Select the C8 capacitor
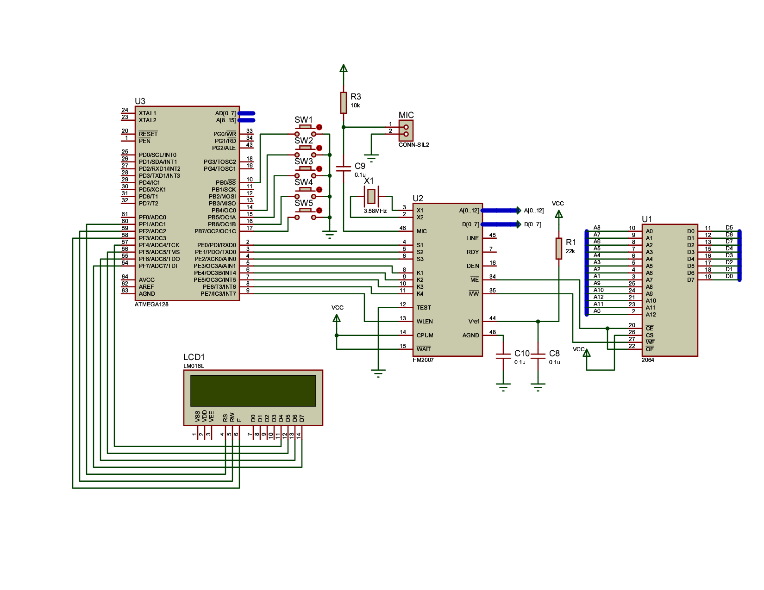This screenshot has width=764, height=590. pyautogui.click(x=538, y=356)
